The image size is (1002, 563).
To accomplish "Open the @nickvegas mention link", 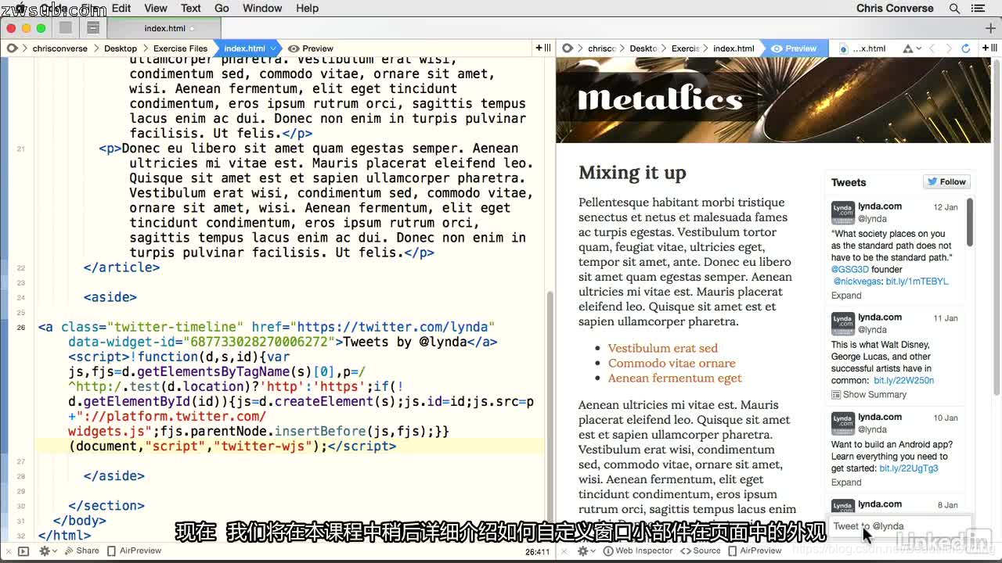I will [858, 281].
